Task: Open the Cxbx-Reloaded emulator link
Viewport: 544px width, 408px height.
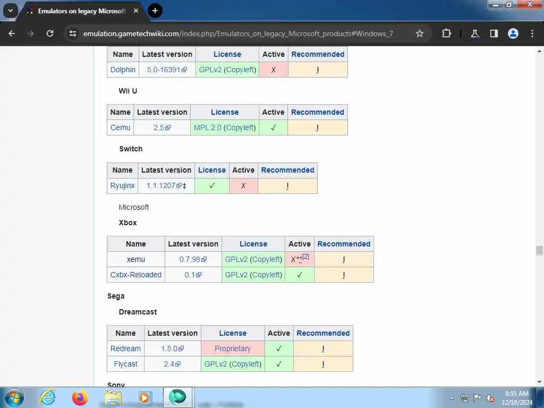Action: click(x=136, y=275)
